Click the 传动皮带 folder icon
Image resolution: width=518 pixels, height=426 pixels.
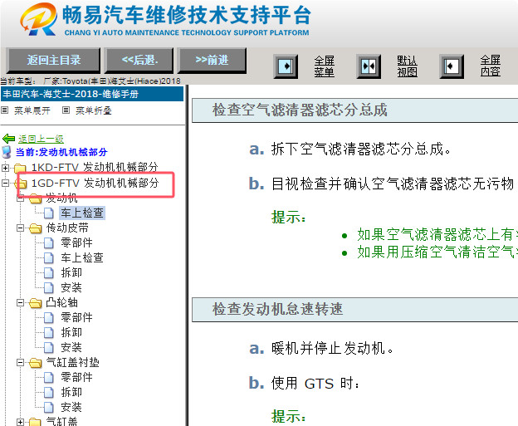[x=35, y=228]
